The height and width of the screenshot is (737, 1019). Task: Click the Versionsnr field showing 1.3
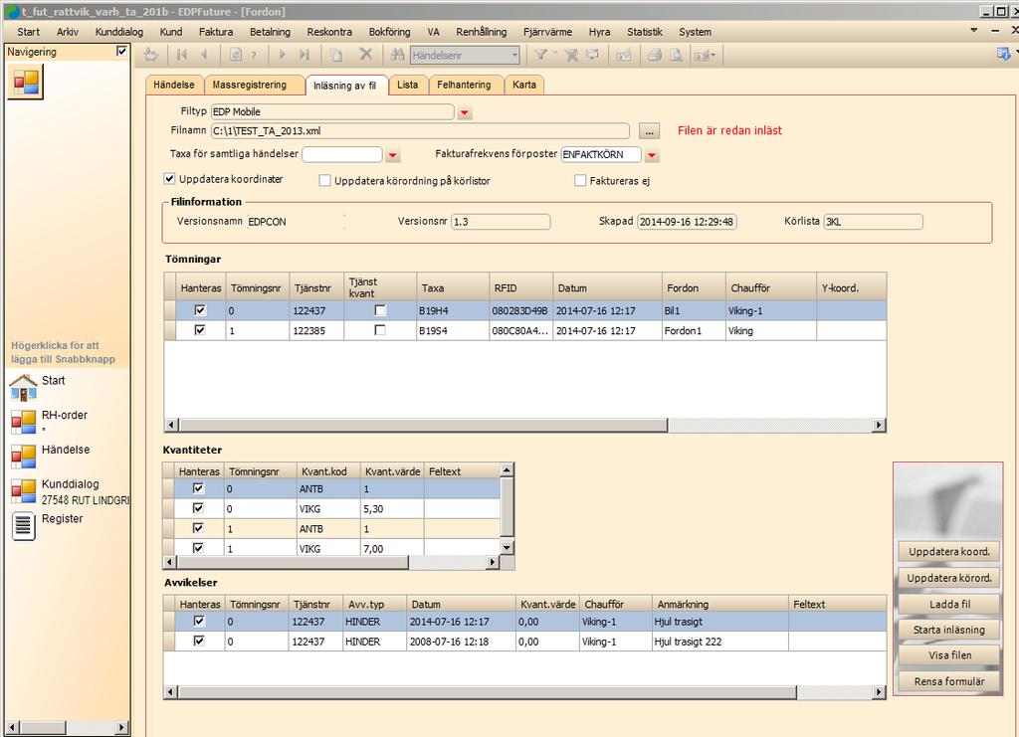pyautogui.click(x=501, y=222)
